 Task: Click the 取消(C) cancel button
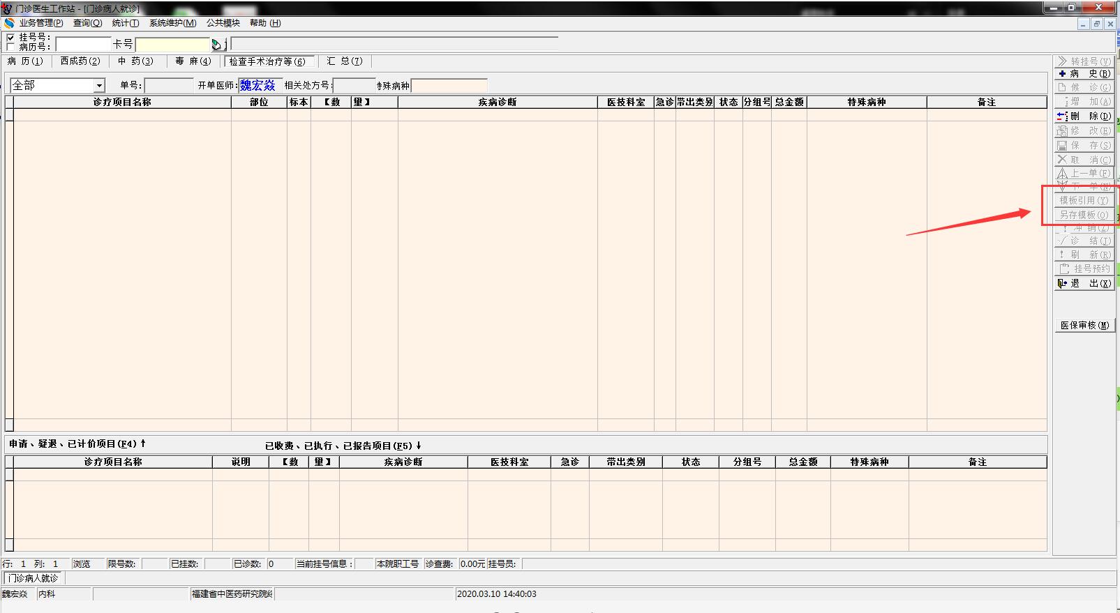pos(1084,160)
